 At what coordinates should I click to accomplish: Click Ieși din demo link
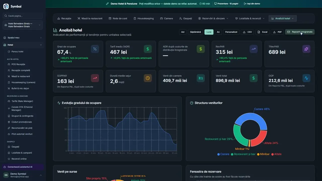pyautogui.click(x=252, y=4)
